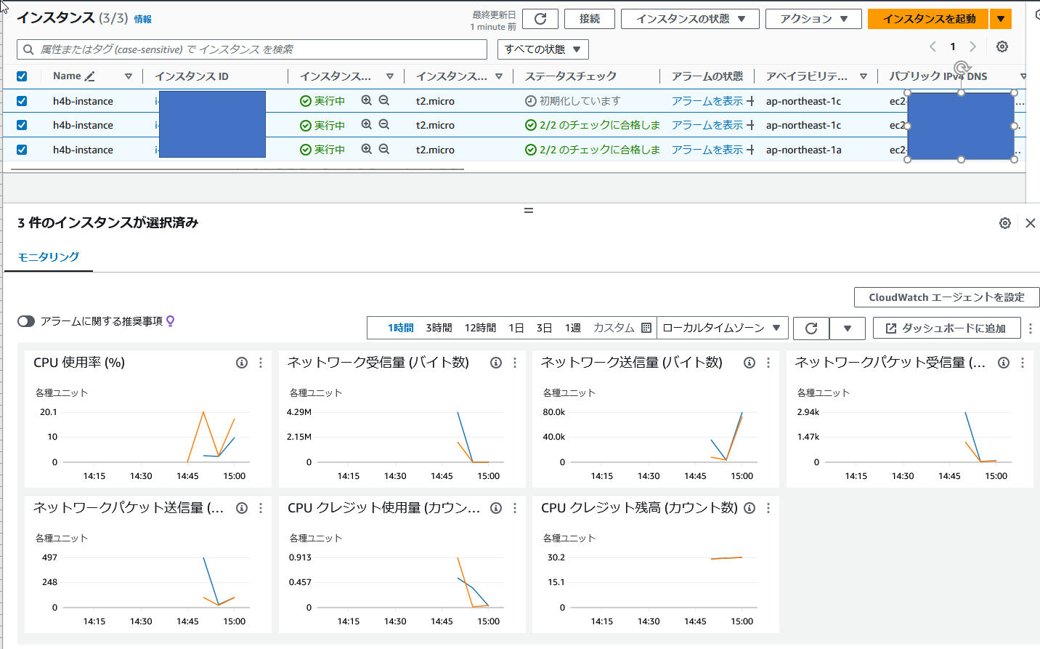The image size is (1040, 649).
Task: Select 3日 time range
Action: 544,328
